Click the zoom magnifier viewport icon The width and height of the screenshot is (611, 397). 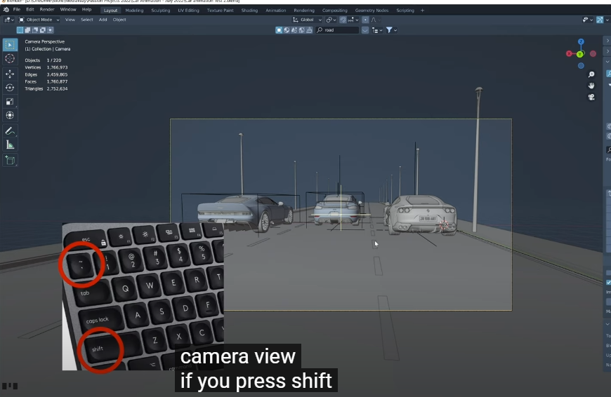[591, 74]
